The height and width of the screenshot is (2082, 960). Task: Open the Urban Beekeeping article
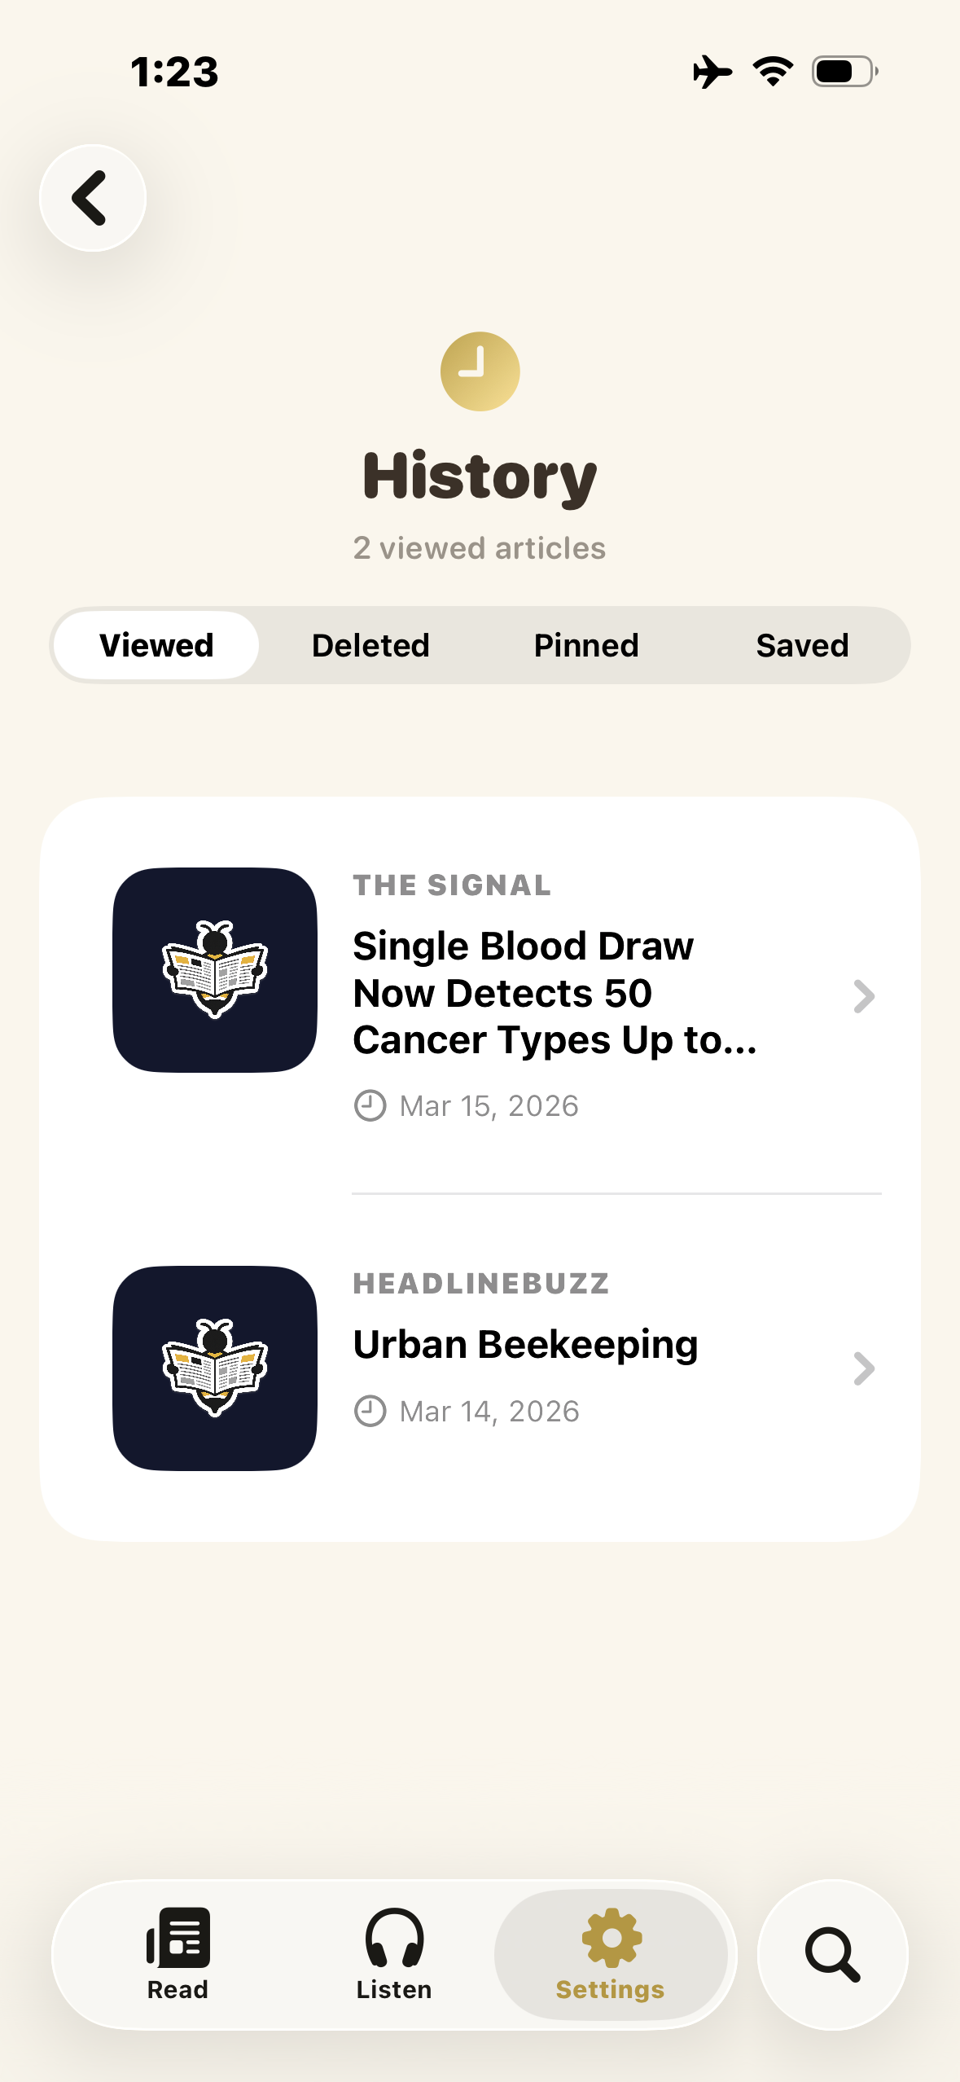click(524, 1343)
